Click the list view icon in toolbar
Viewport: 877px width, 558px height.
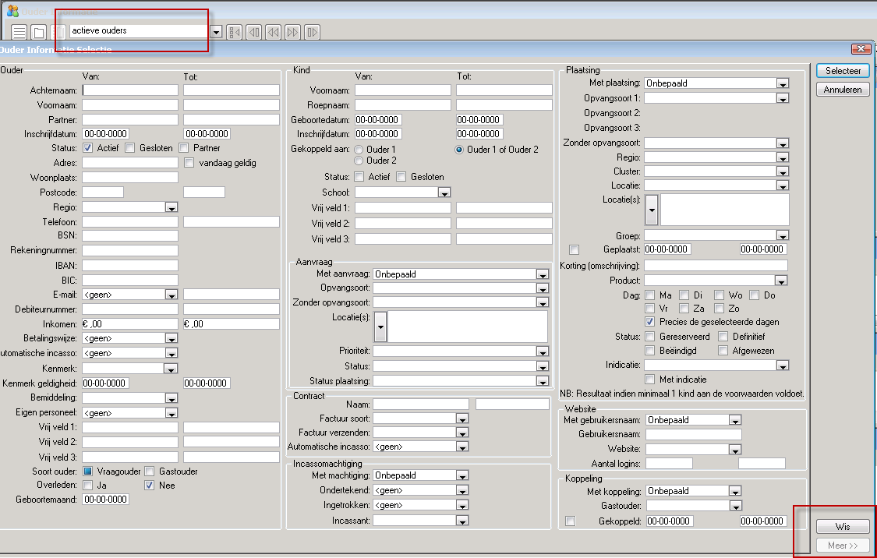[20, 32]
